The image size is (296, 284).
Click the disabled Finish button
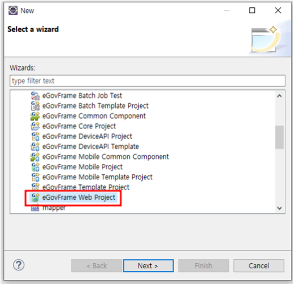pos(203,266)
